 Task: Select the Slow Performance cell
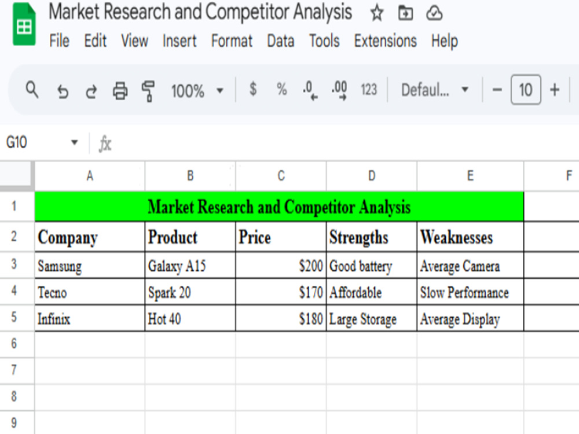[470, 292]
